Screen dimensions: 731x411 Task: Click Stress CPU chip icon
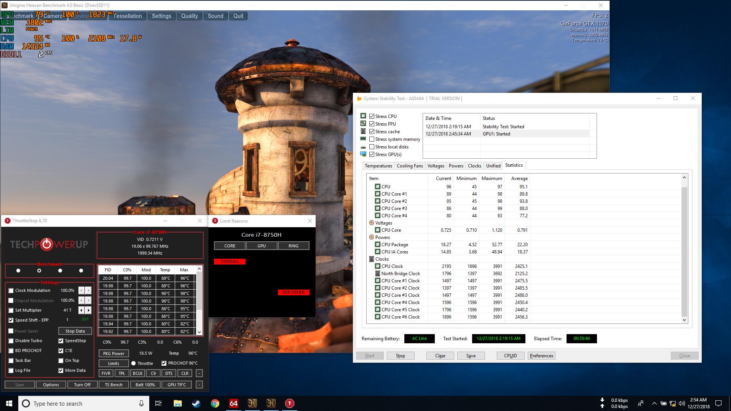pyautogui.click(x=363, y=116)
